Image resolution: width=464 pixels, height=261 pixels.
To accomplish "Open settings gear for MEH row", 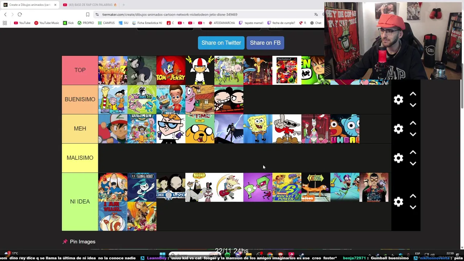I will coord(398,129).
